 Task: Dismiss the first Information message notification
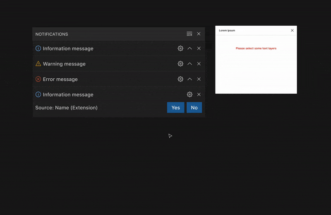(x=199, y=48)
